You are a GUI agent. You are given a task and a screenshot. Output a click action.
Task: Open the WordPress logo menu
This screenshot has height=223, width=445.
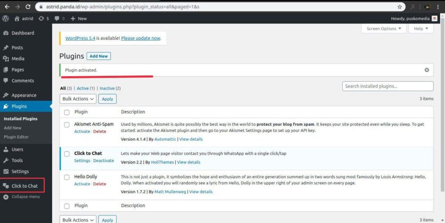pos(5,18)
